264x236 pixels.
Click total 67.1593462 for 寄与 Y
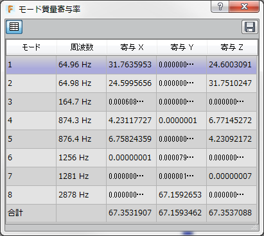[x=181, y=213]
